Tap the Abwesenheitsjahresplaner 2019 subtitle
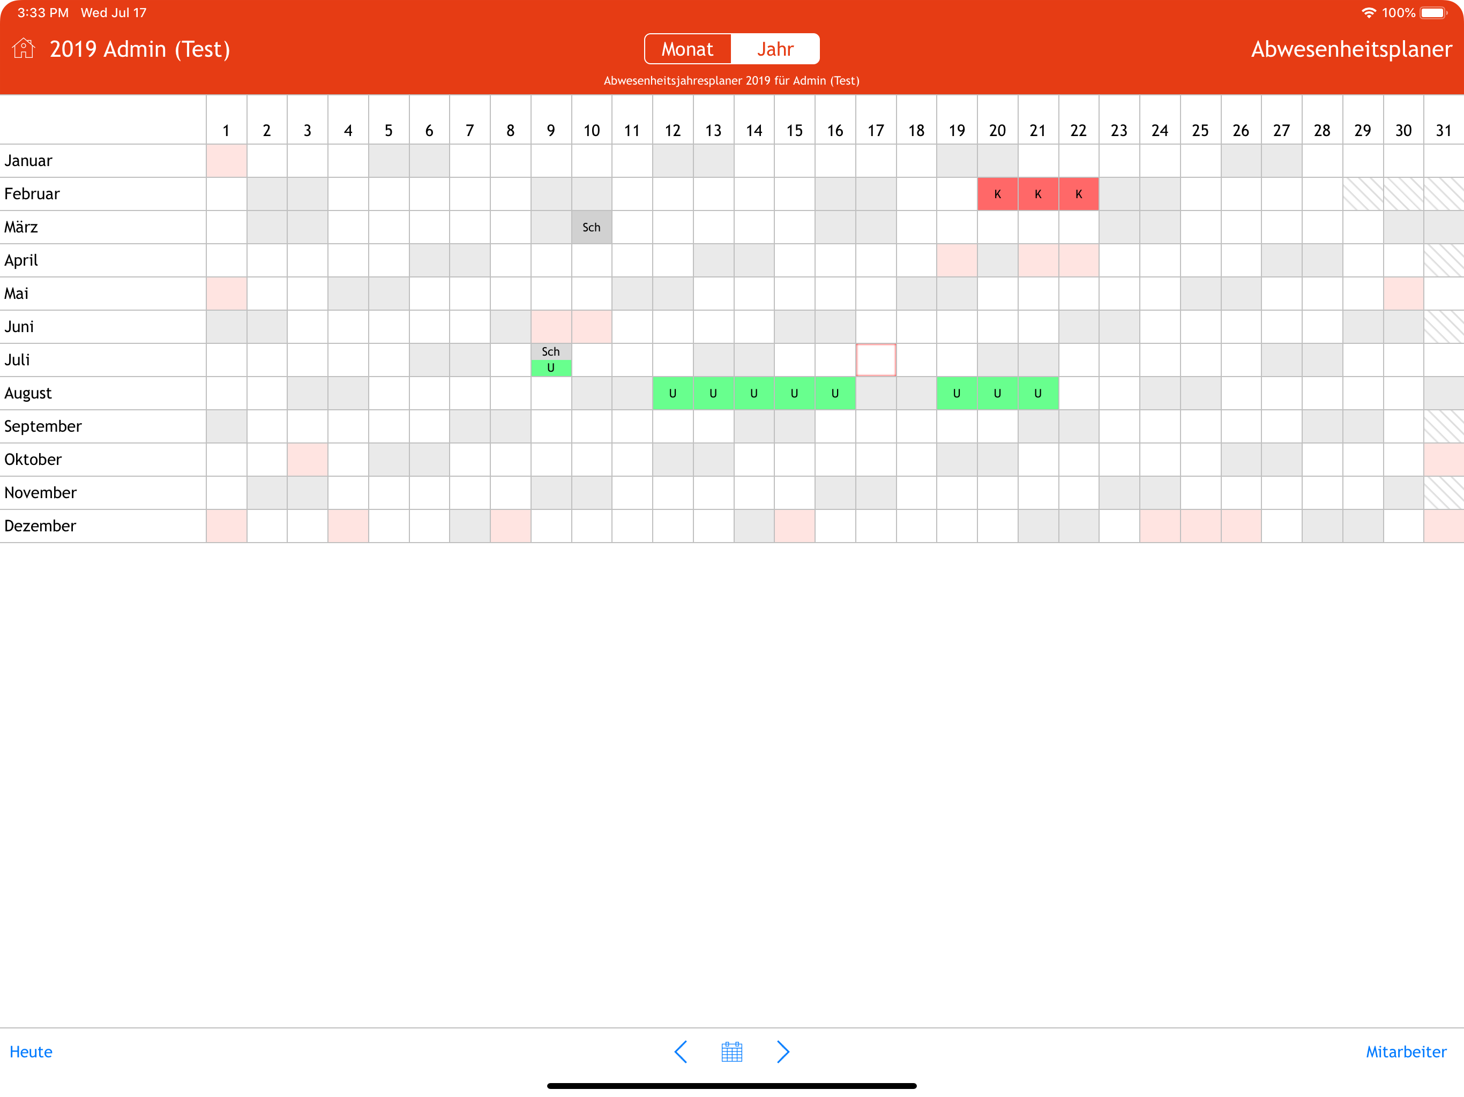This screenshot has width=1464, height=1097. [x=731, y=81]
